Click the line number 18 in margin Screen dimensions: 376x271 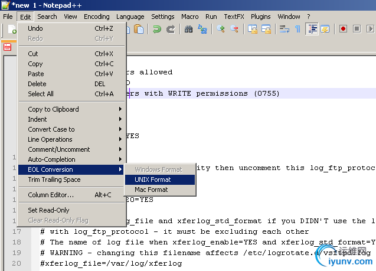pos(17,242)
